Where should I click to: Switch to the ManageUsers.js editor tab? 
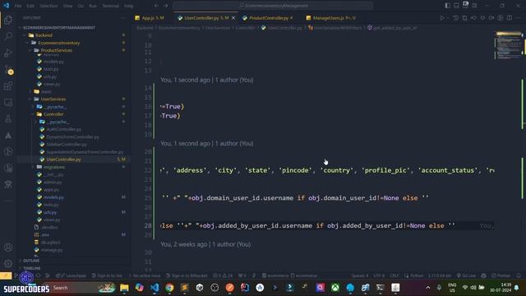pos(331,18)
